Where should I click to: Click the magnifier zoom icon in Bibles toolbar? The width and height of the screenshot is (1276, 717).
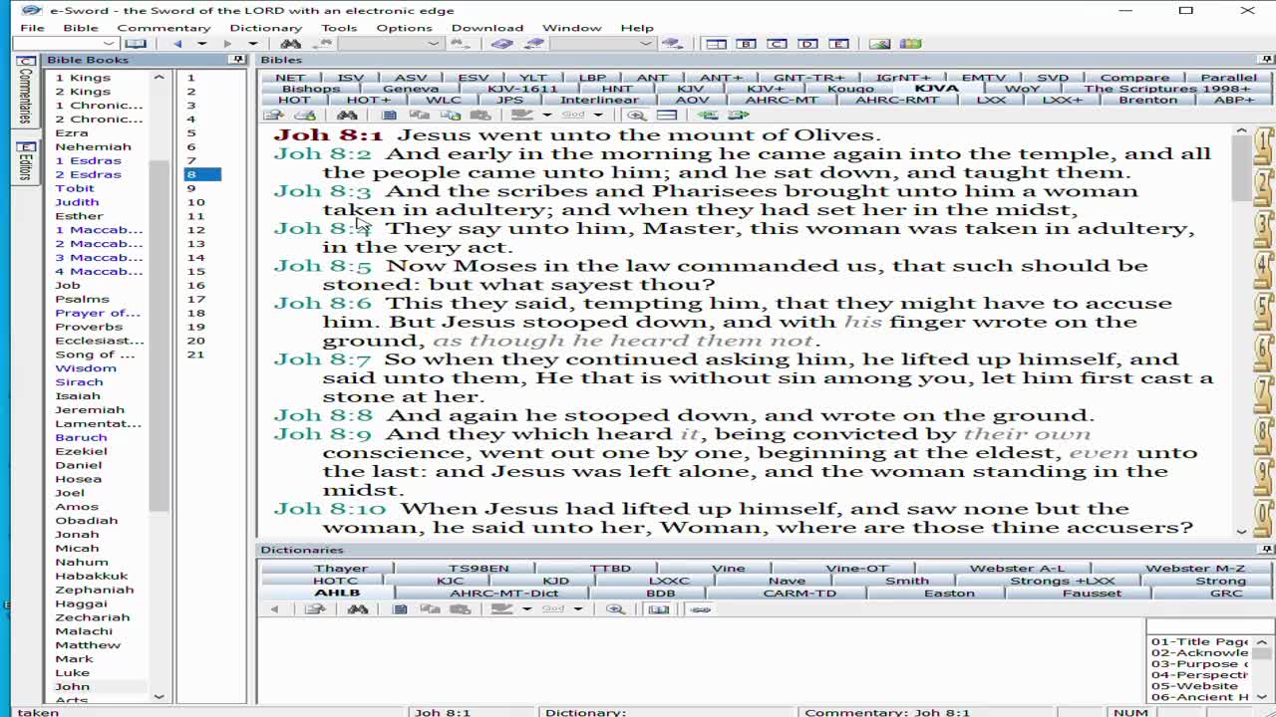(636, 116)
